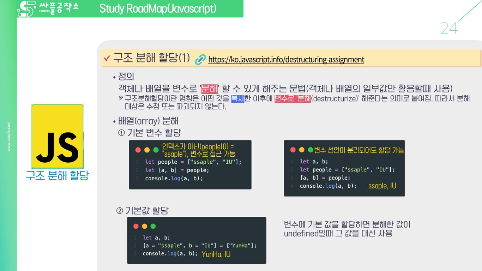Click the www.ssaple.com sidebar text

click(x=9, y=137)
